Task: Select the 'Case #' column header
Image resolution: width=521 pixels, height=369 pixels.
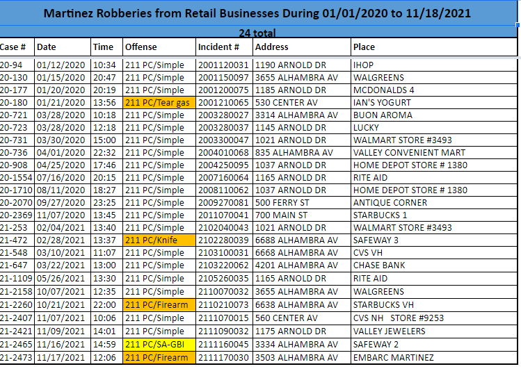Action: click(17, 47)
